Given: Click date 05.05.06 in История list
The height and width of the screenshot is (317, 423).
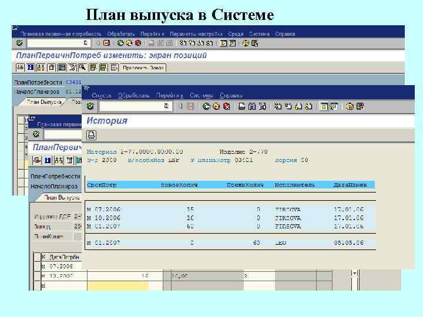Looking at the screenshot, I should pos(348,243).
